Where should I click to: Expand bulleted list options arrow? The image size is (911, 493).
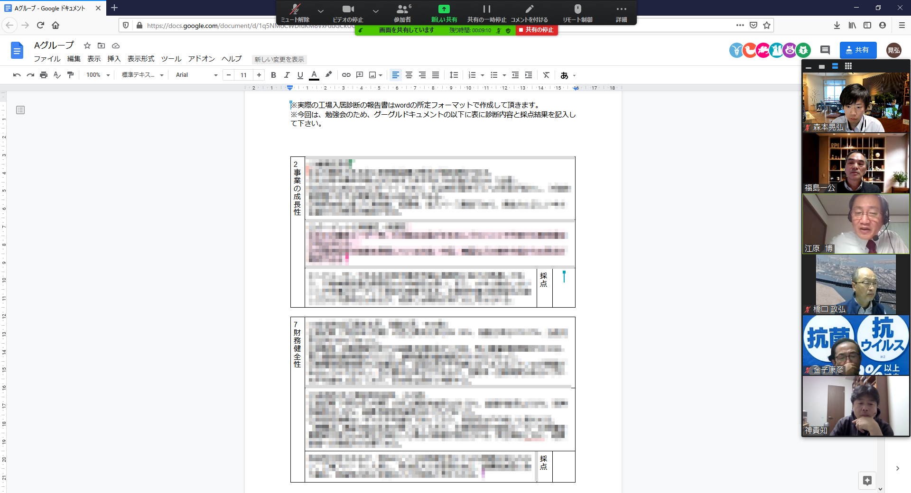pyautogui.click(x=504, y=75)
